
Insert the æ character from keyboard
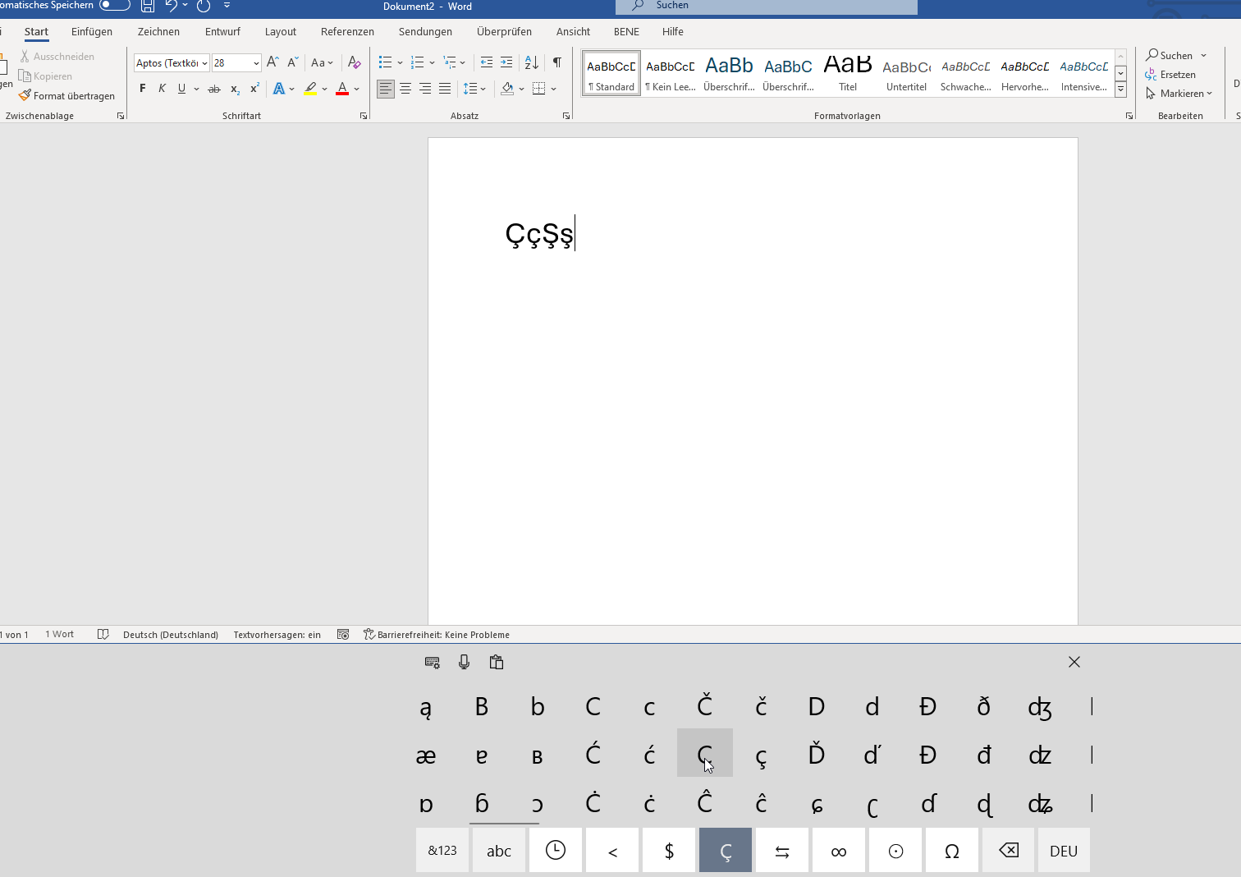[x=426, y=755]
